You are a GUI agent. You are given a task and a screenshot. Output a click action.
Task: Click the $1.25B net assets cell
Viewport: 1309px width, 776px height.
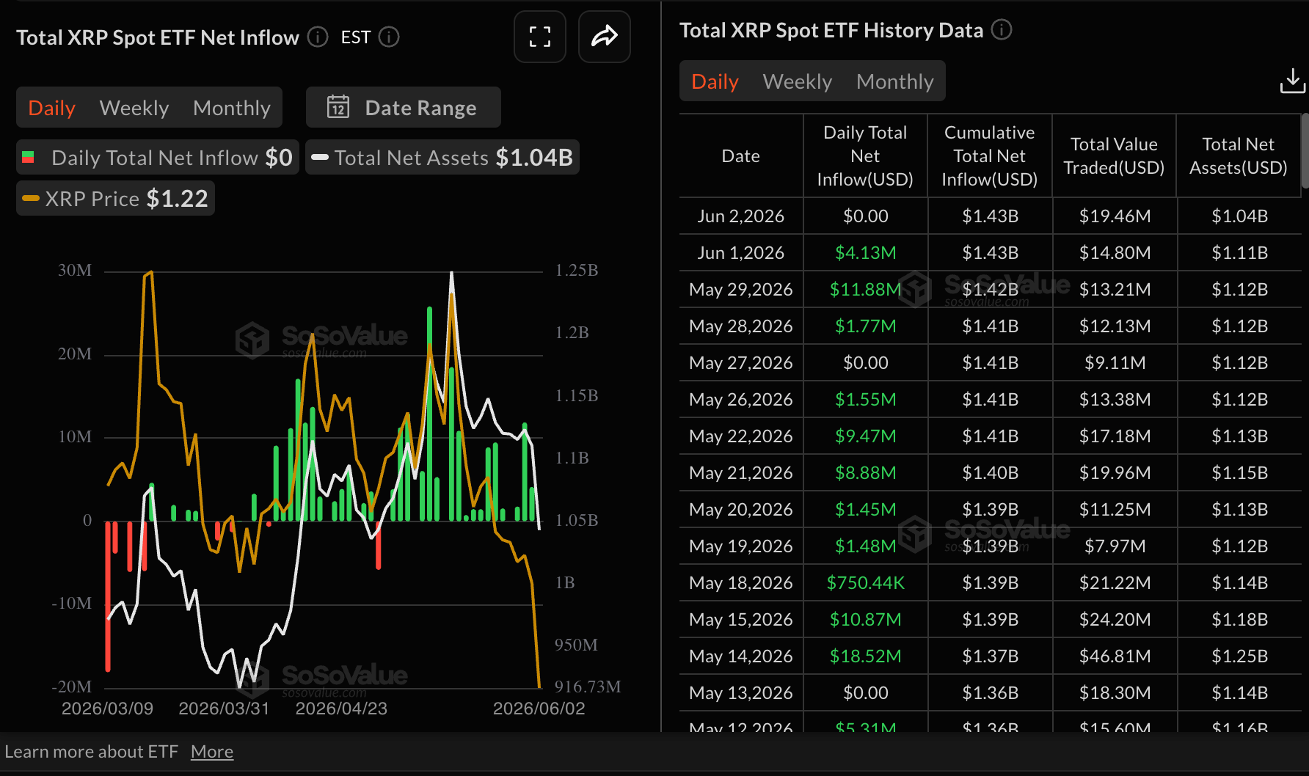click(1240, 656)
